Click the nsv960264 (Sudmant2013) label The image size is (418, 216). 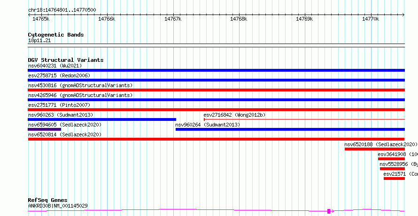coord(208,125)
